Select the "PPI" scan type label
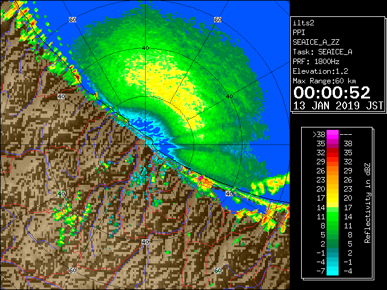387x290 pixels. point(299,33)
